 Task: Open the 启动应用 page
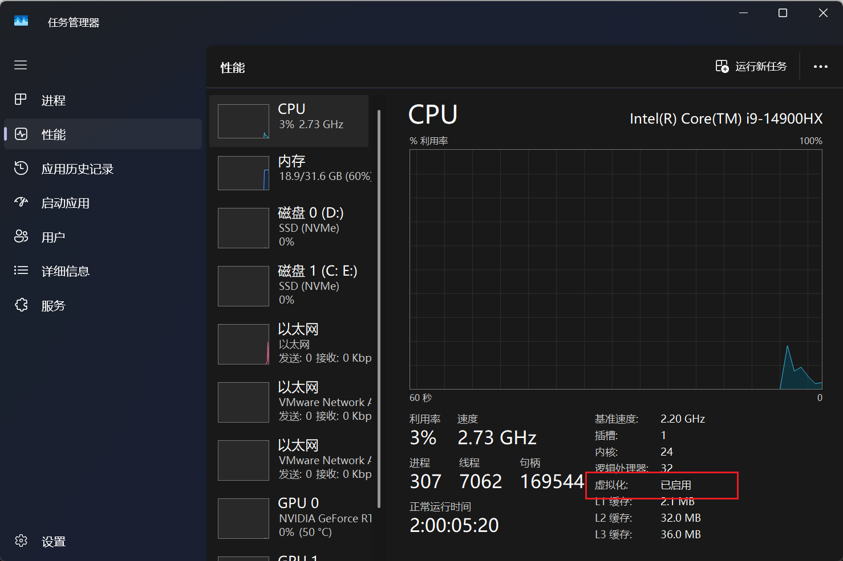[x=103, y=202]
